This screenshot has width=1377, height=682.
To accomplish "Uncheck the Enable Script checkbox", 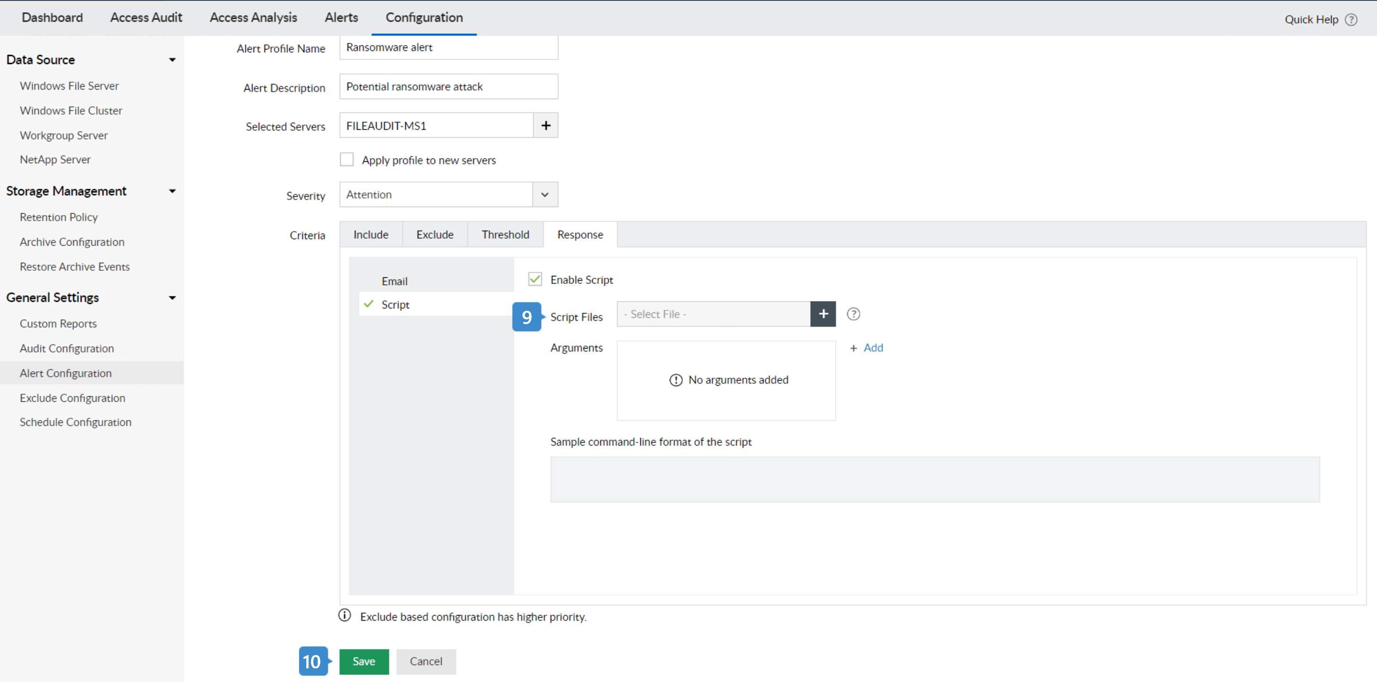I will tap(535, 279).
